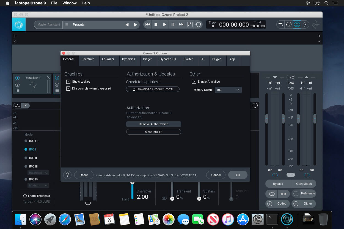Click the loop playback icon

(x=198, y=24)
